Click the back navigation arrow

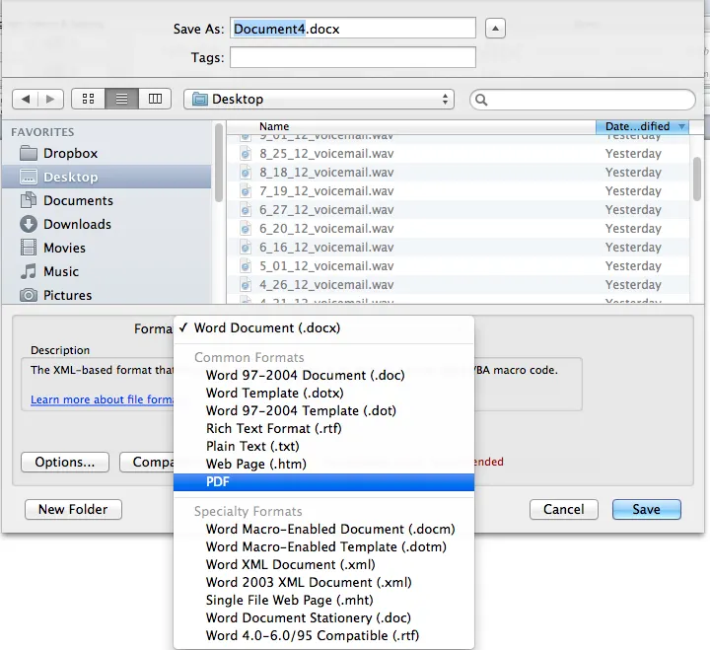(26, 99)
